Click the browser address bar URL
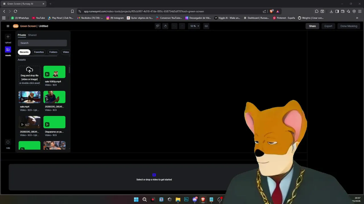This screenshot has height=204, width=364. (144, 11)
